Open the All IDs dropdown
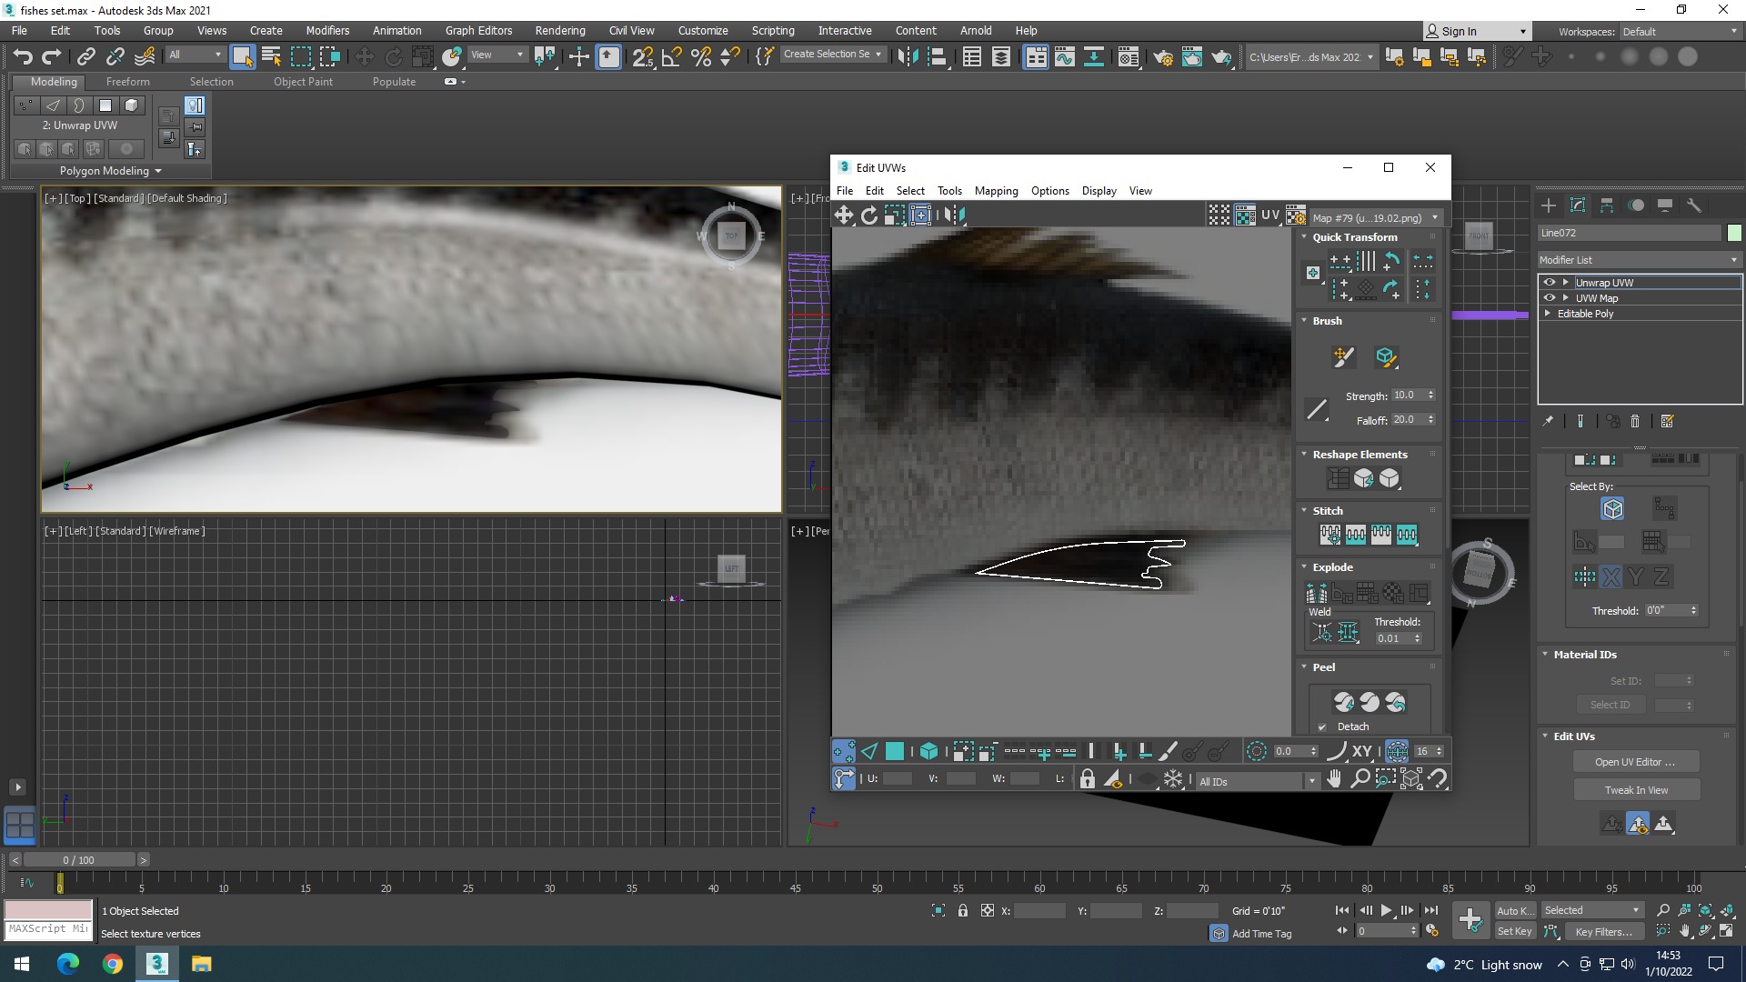The image size is (1746, 982). click(1258, 781)
